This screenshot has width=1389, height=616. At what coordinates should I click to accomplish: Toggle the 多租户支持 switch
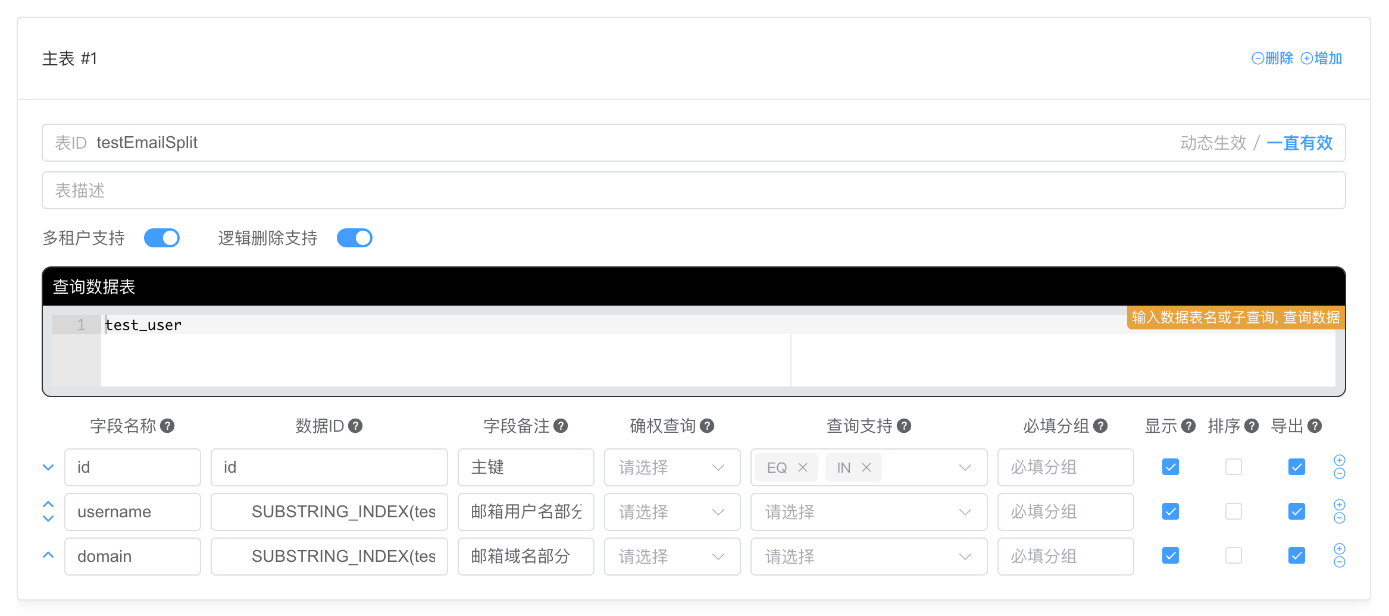(162, 238)
